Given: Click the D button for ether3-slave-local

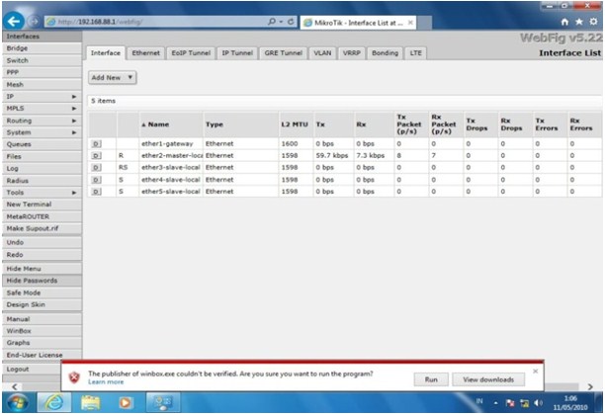Looking at the screenshot, I should point(96,168).
